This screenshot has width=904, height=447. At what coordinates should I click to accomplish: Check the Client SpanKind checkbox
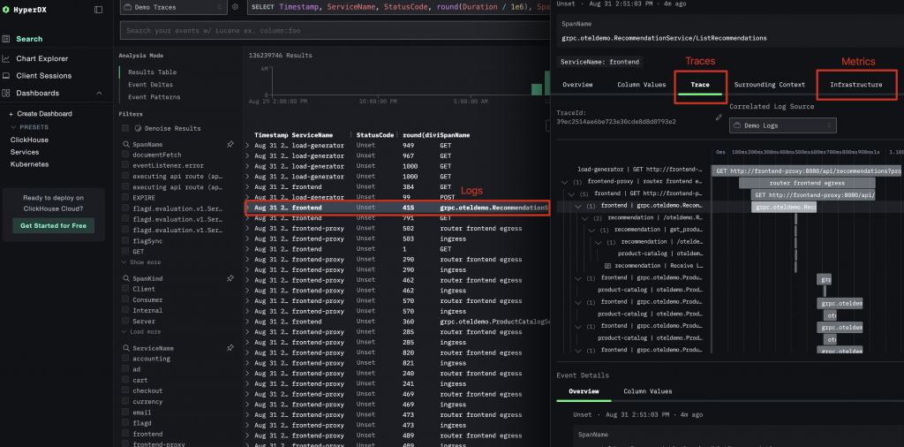[125, 289]
